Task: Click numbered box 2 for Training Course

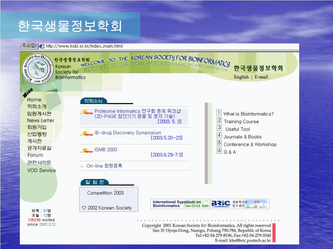Action: (219, 120)
